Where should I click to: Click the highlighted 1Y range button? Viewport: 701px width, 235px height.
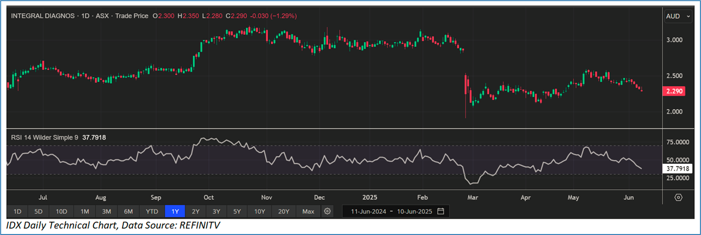click(175, 212)
